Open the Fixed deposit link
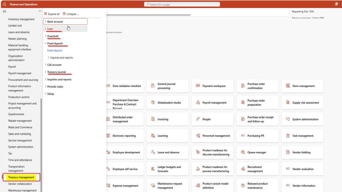 tap(55, 50)
